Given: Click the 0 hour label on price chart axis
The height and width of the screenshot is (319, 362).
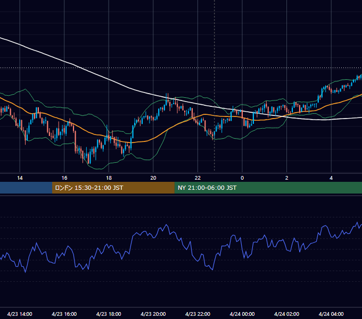Looking at the screenshot, I should (x=242, y=178).
